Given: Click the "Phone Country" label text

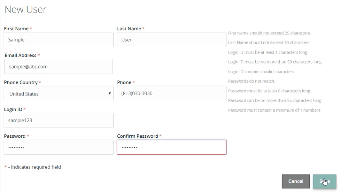Looking at the screenshot, I should click(21, 83).
